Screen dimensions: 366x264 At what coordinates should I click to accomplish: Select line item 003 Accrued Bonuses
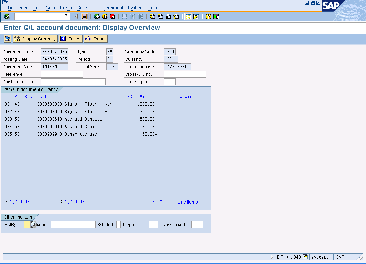[x=80, y=119]
